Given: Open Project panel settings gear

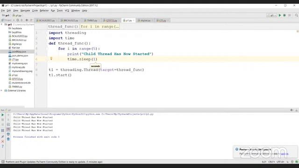Looking at the screenshot, I should click(27, 20).
